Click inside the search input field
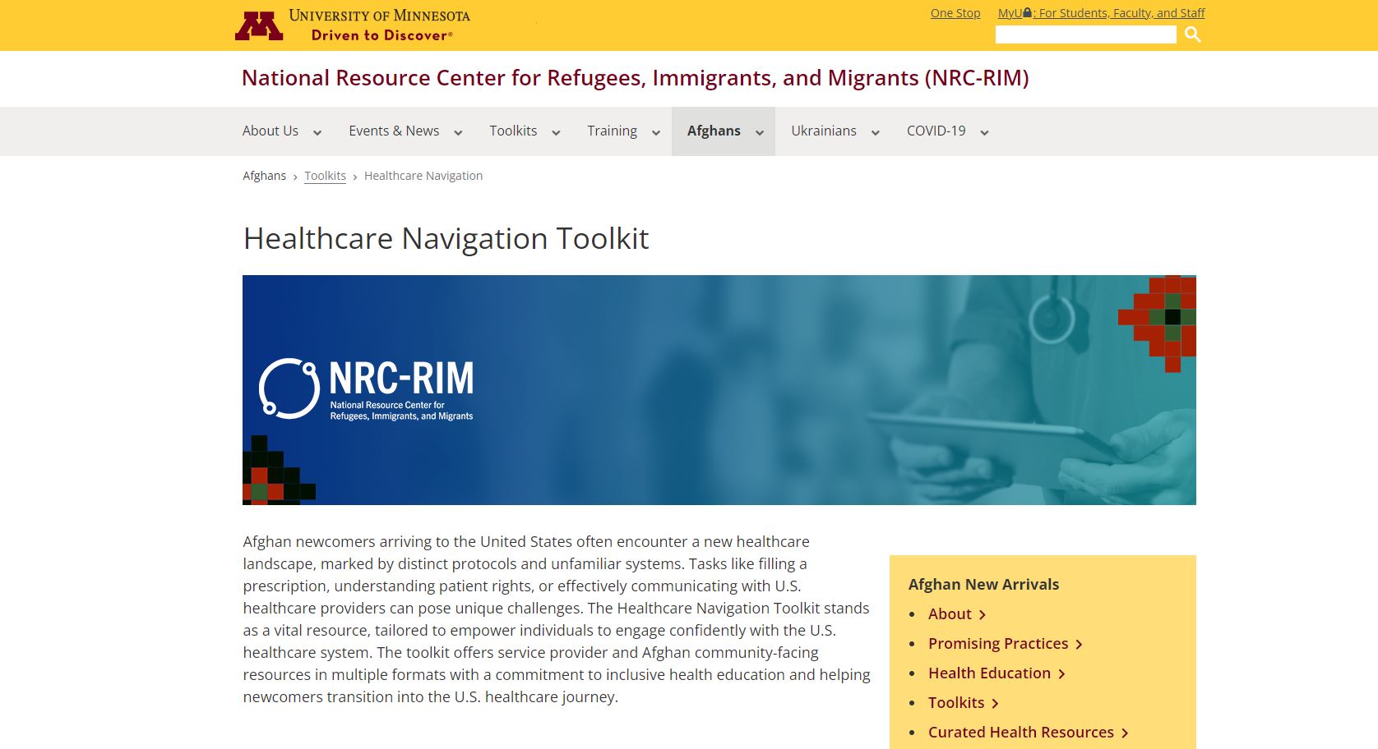This screenshot has width=1378, height=749. click(x=1085, y=34)
